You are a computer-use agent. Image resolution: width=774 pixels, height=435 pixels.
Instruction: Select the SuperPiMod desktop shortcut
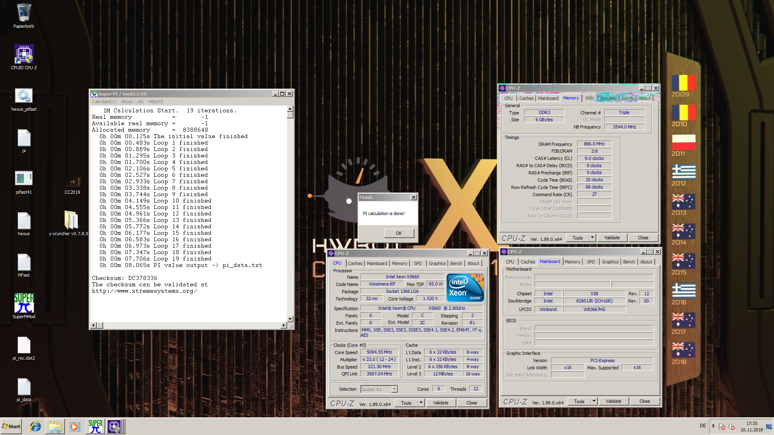(24, 306)
